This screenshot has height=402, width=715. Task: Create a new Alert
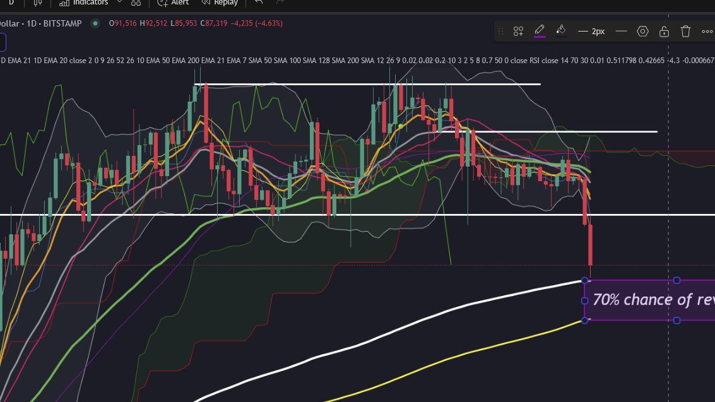(x=173, y=3)
